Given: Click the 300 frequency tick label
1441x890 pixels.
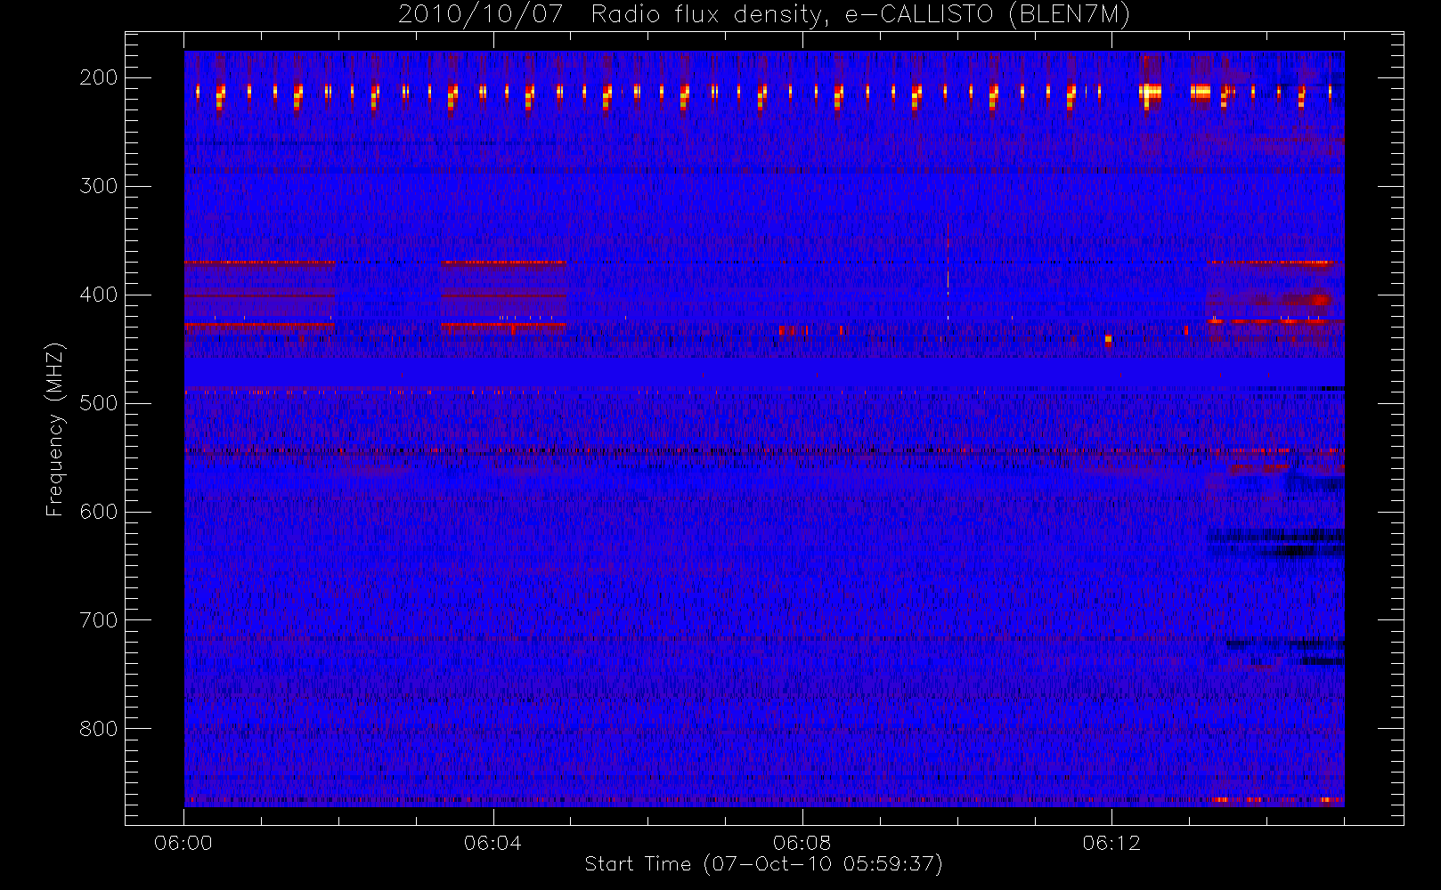Looking at the screenshot, I should click(x=99, y=186).
